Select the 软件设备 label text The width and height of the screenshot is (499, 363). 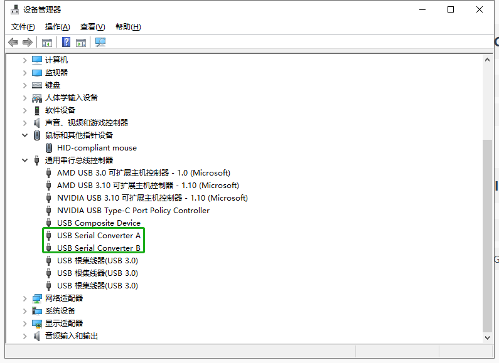click(x=60, y=110)
